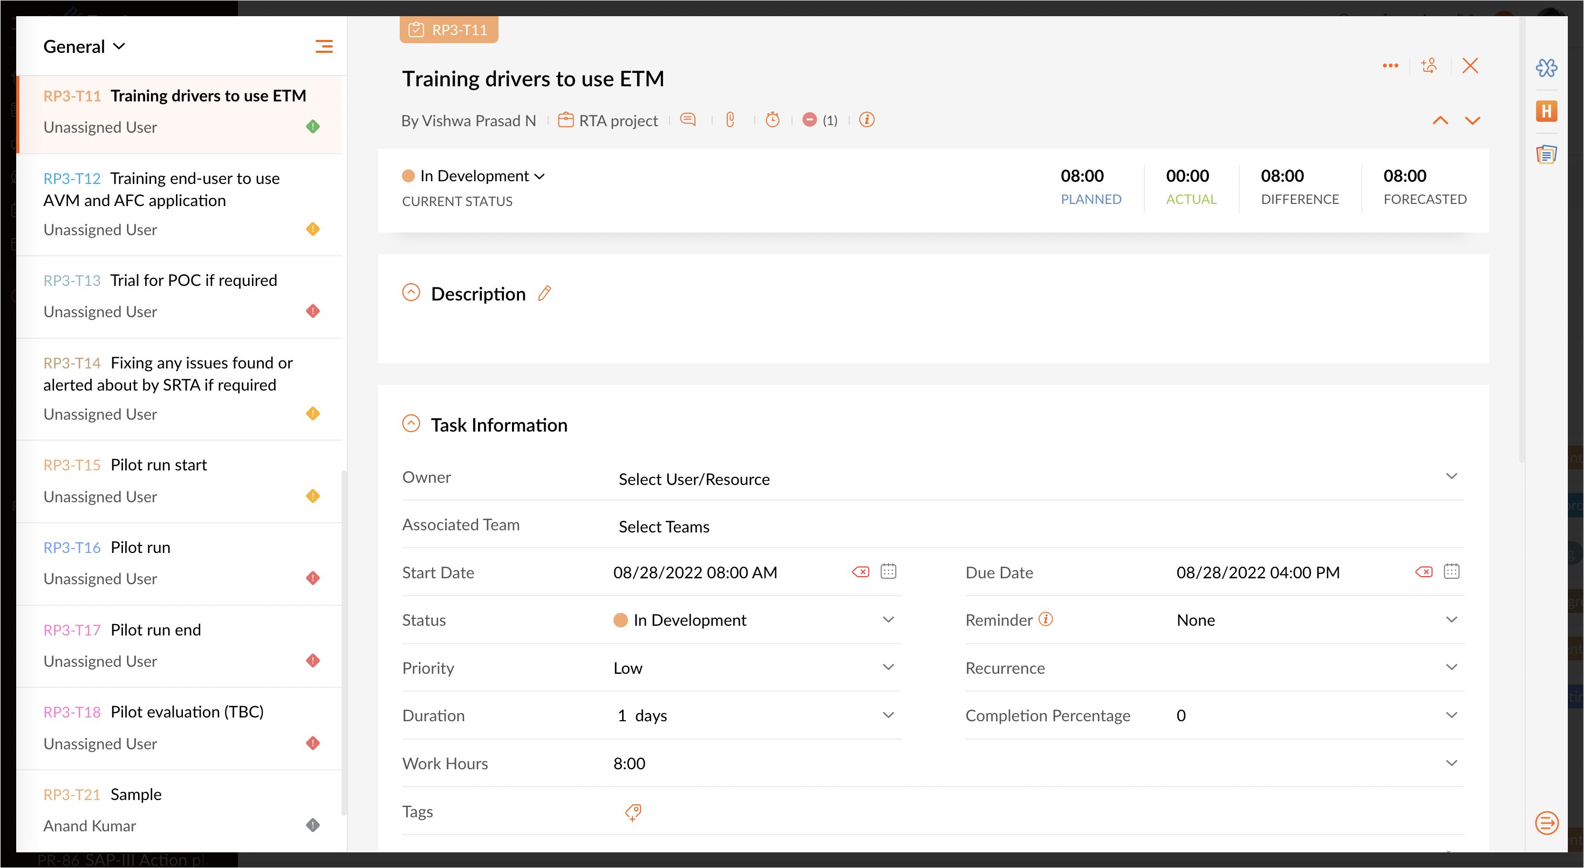Edit description with the pencil icon

[x=544, y=294]
